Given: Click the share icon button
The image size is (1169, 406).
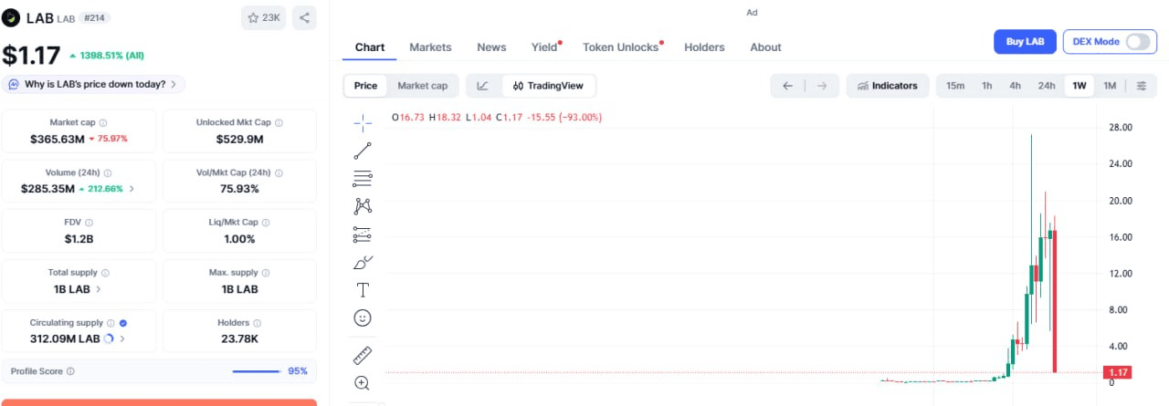Looking at the screenshot, I should tap(304, 17).
